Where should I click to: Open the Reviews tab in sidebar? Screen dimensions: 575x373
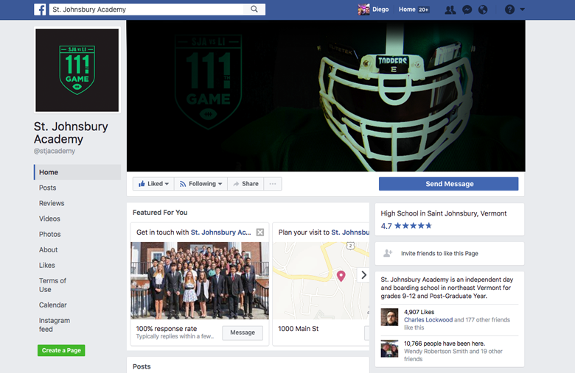52,203
